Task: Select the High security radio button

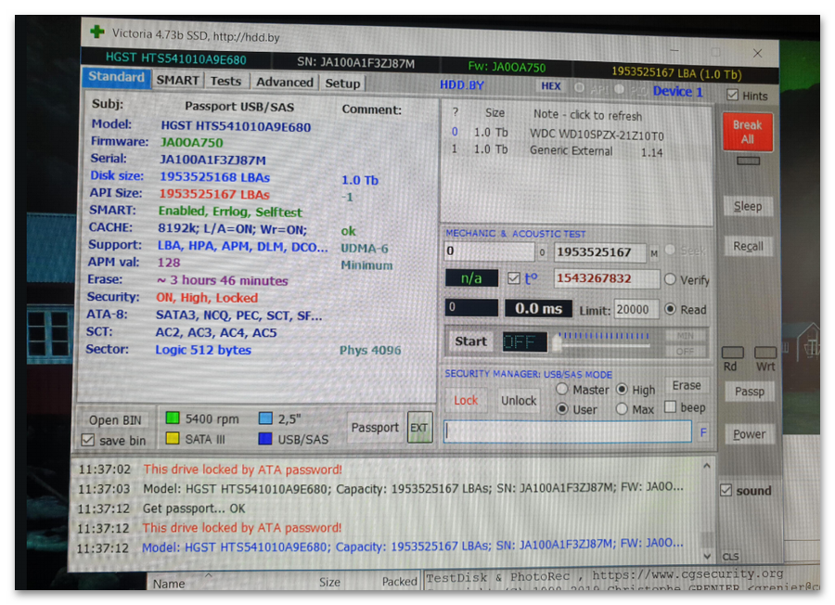Action: tap(622, 390)
